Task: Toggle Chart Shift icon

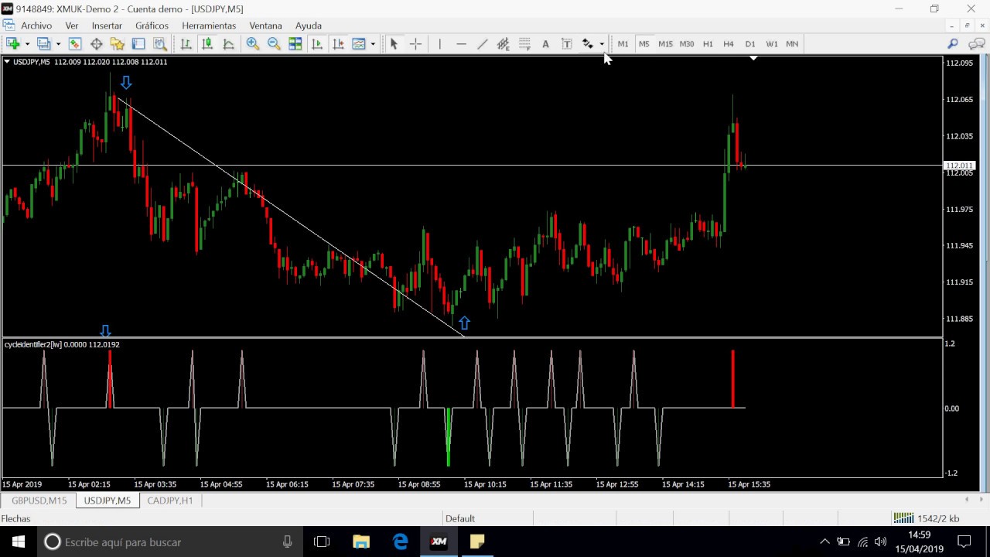Action: point(338,44)
